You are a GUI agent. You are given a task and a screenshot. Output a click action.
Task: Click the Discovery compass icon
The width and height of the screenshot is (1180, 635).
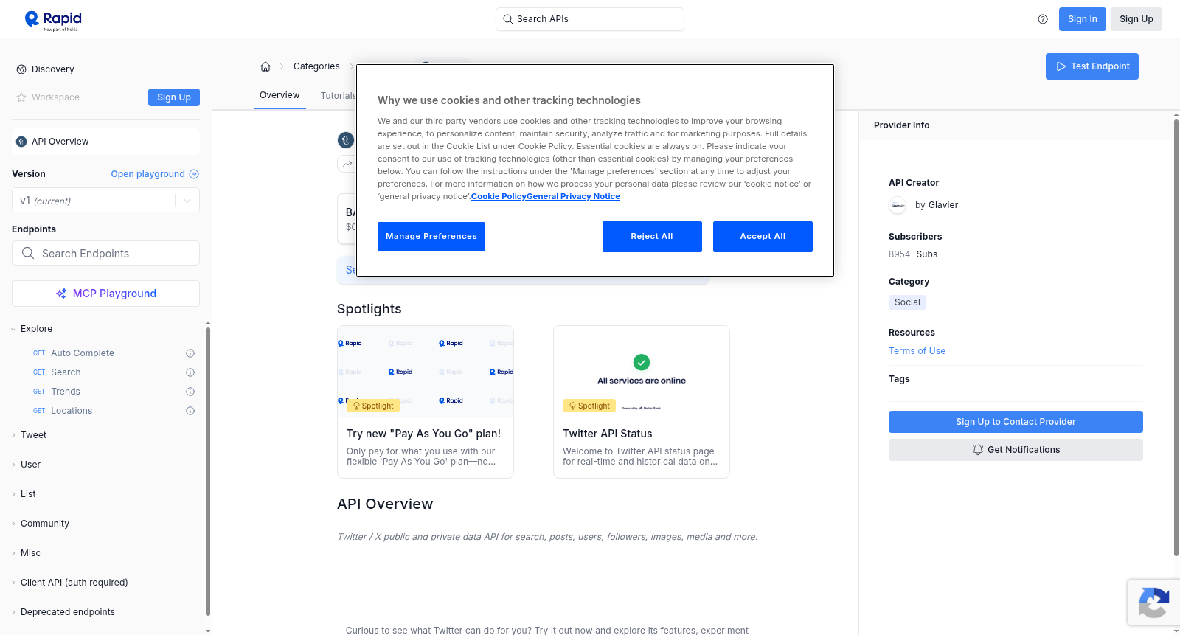tap(21, 69)
